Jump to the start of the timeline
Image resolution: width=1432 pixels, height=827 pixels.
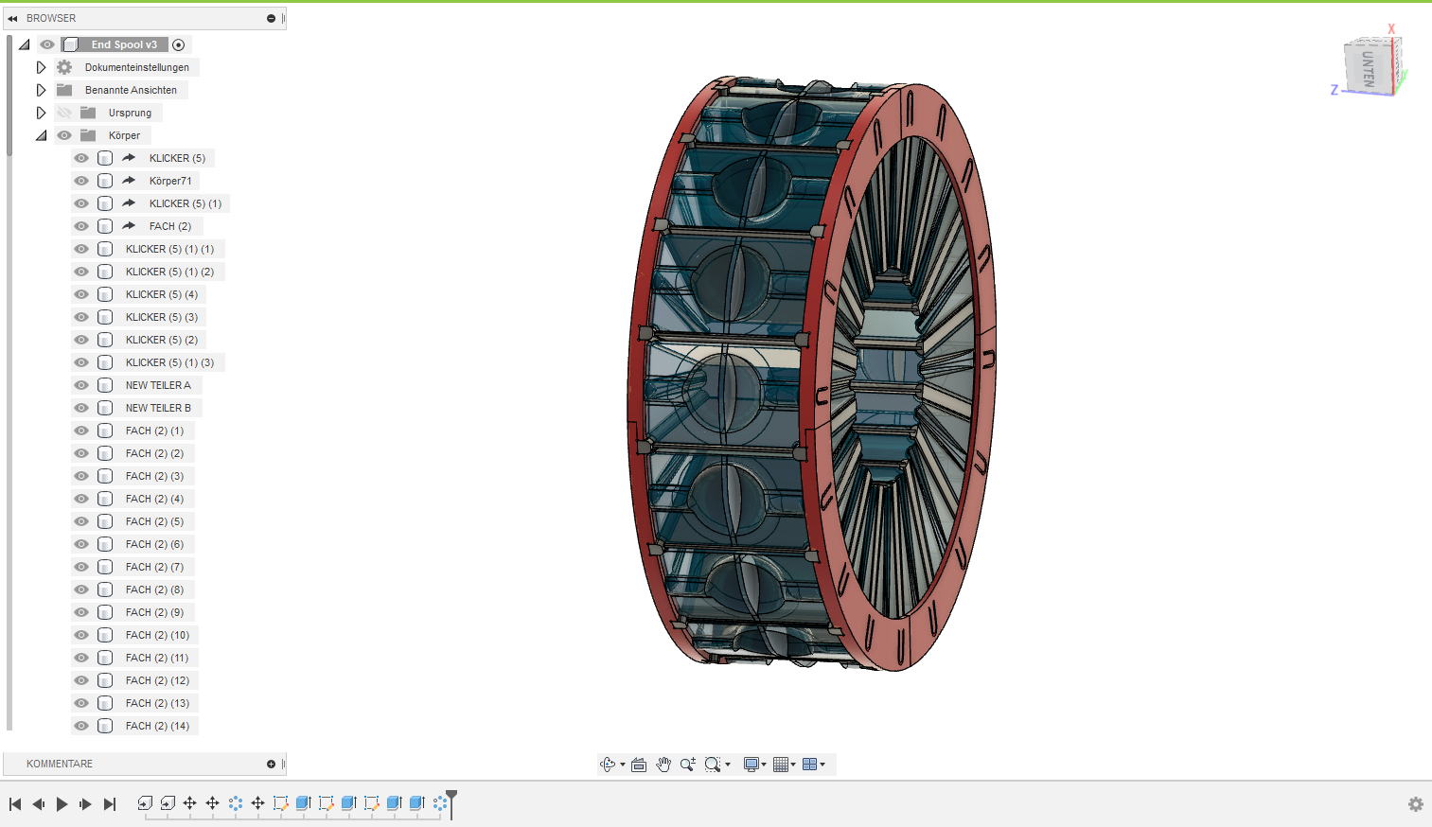point(15,804)
